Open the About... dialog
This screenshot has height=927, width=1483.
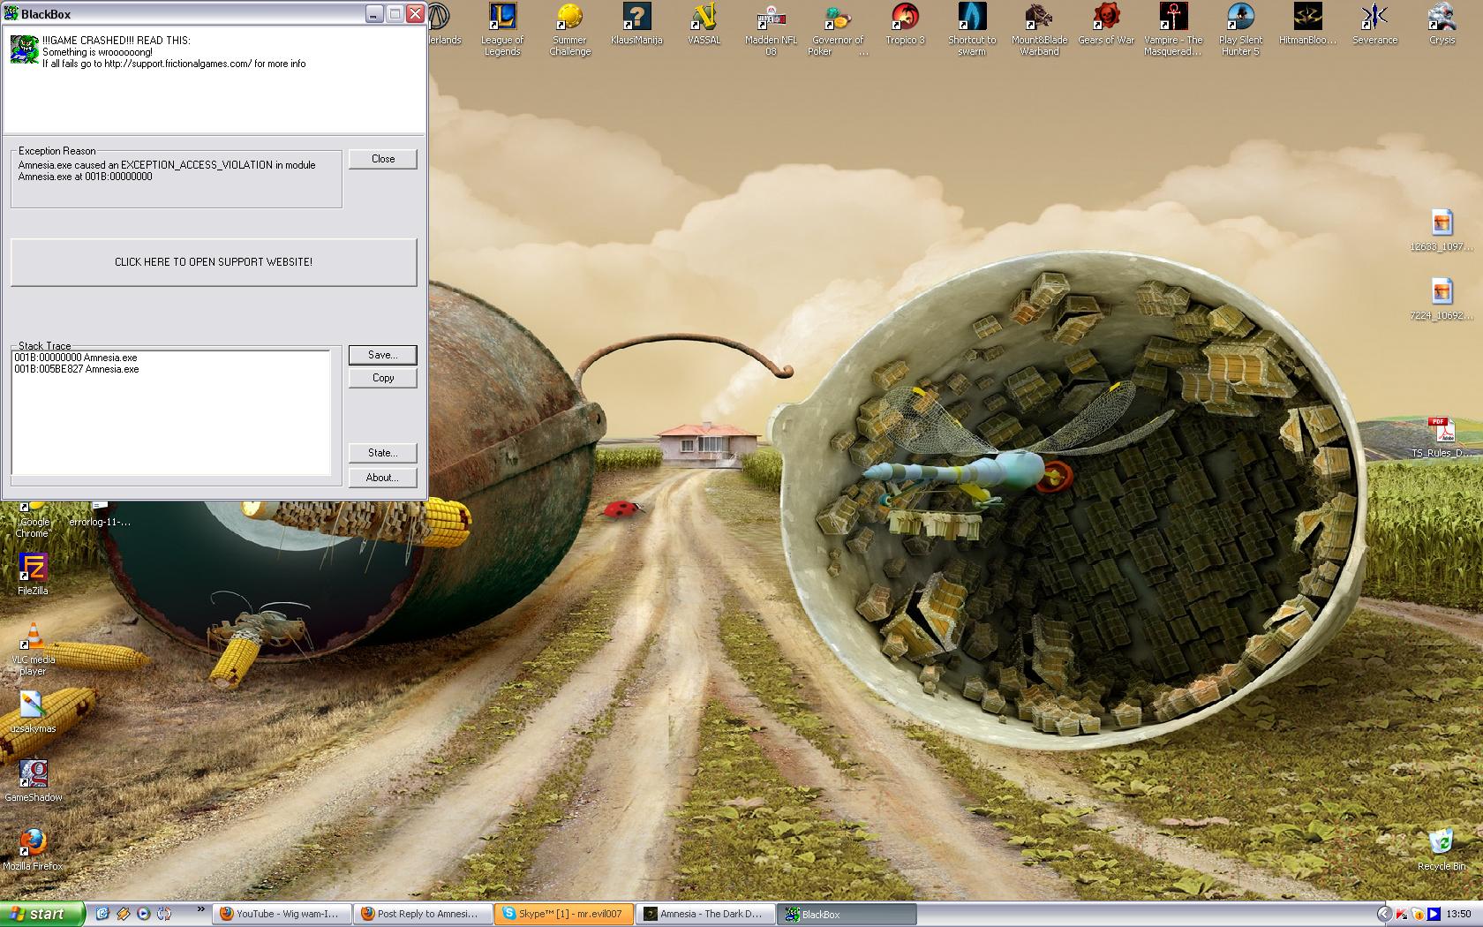click(x=382, y=478)
